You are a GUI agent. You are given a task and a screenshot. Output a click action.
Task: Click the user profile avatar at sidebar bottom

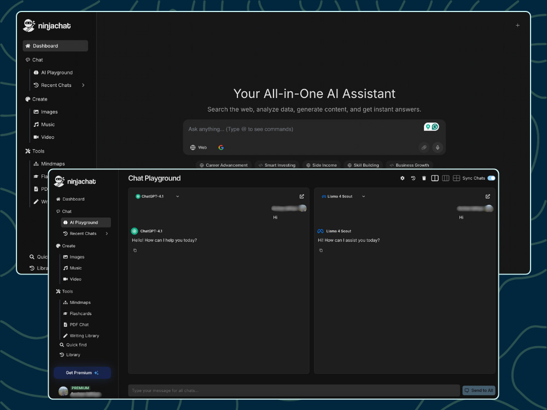63,391
